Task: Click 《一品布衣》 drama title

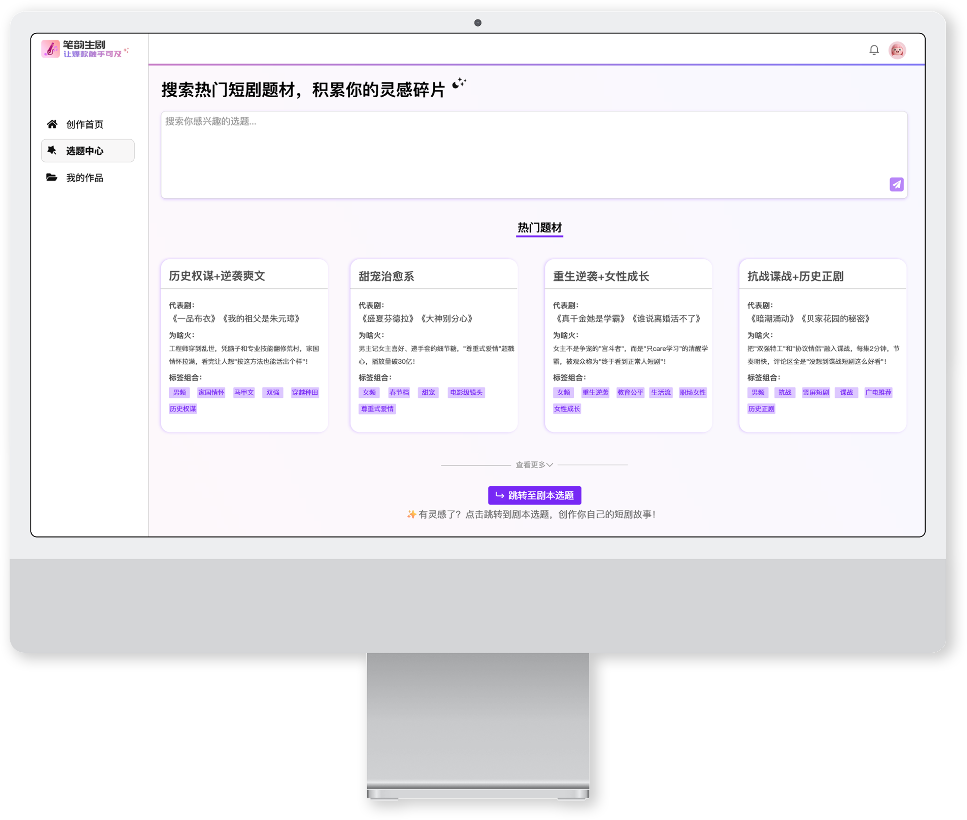Action: pyautogui.click(x=194, y=319)
